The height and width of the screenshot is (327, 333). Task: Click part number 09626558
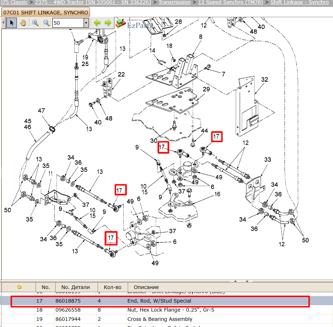point(68,310)
